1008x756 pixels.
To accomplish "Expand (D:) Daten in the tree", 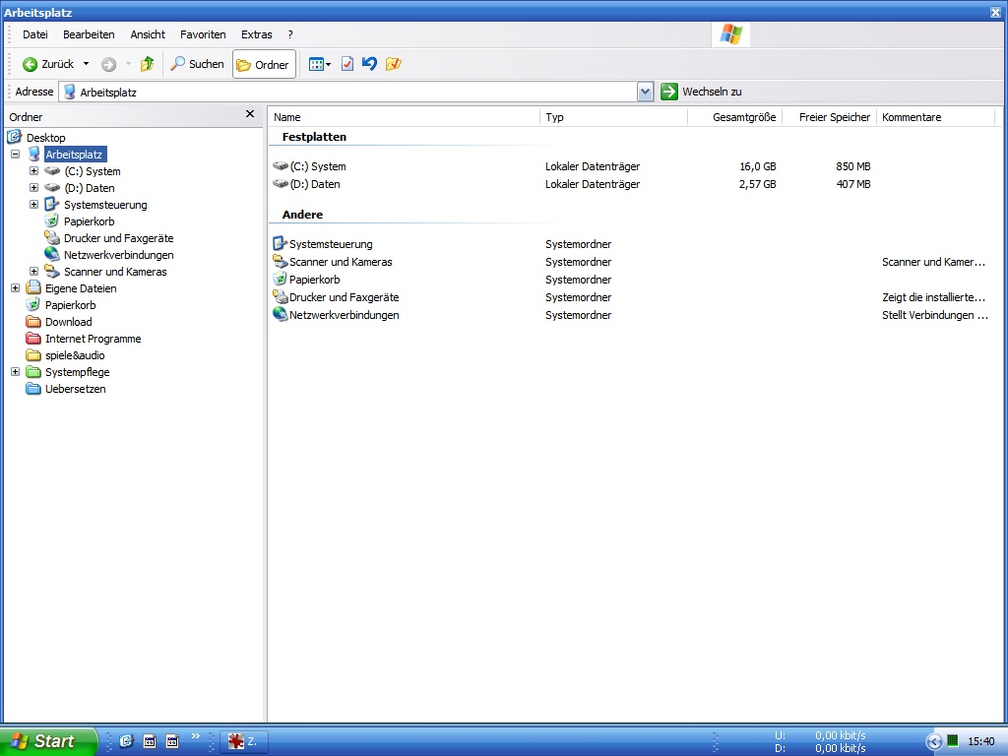I will (34, 188).
